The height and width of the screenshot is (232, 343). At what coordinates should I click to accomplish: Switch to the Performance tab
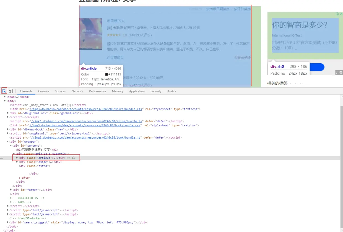pyautogui.click(x=97, y=91)
